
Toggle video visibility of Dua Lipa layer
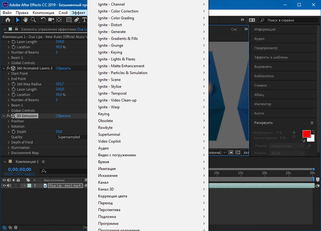5,185
